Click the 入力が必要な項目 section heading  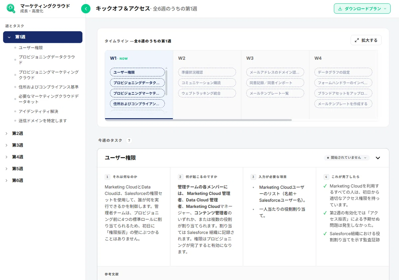273,177
